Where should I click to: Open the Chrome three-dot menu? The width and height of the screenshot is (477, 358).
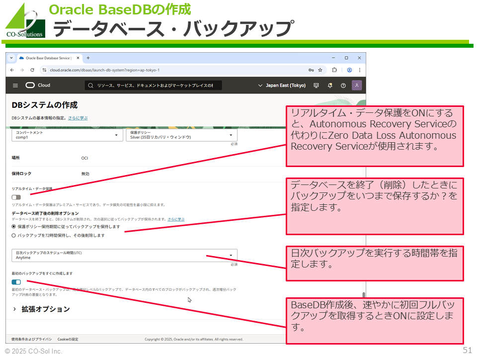[360, 70]
